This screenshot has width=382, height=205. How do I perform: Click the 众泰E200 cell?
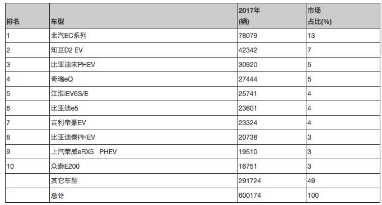pyautogui.click(x=143, y=166)
